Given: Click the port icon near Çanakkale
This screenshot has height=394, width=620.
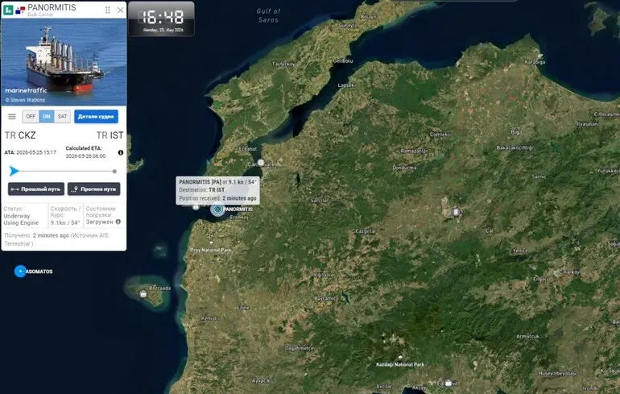Looking at the screenshot, I should coord(261,163).
